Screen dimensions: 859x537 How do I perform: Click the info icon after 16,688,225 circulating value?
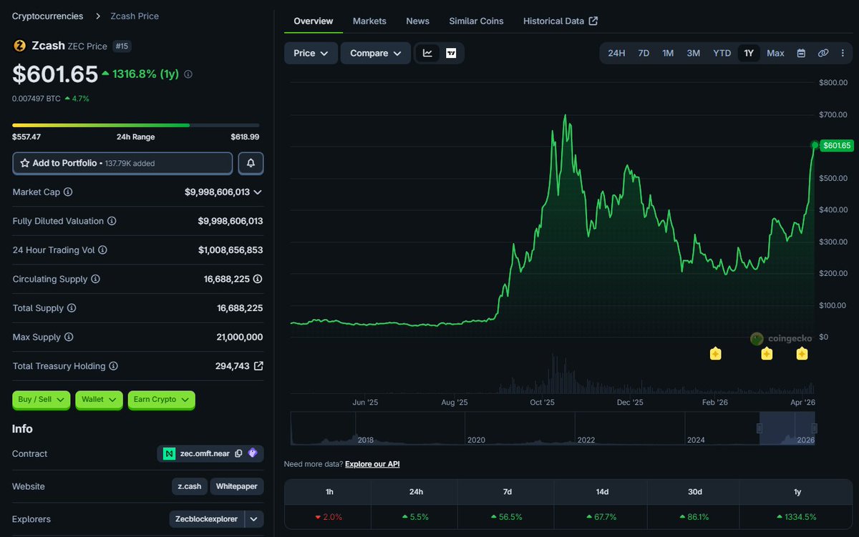(x=258, y=279)
